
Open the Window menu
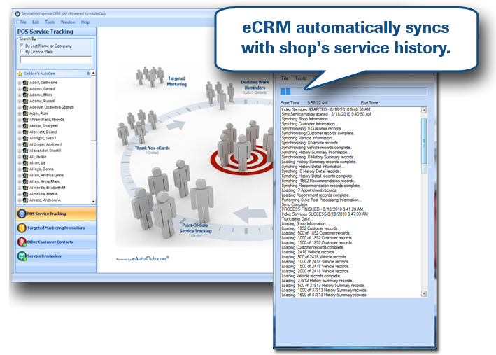68,22
